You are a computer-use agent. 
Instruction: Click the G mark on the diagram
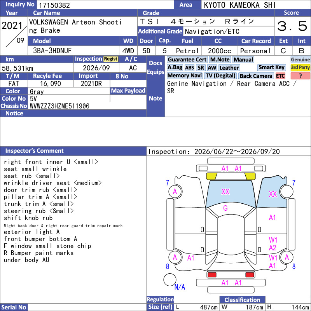(225, 208)
